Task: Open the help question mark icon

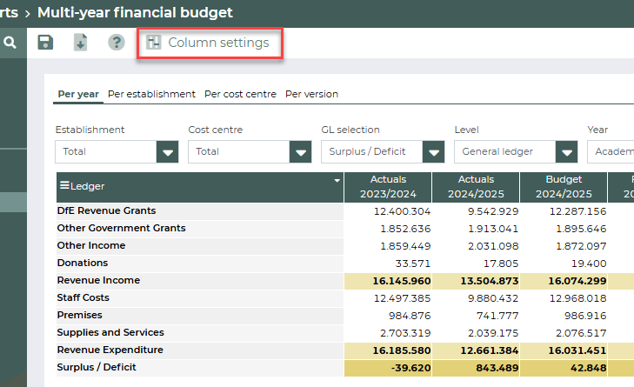Action: click(116, 43)
